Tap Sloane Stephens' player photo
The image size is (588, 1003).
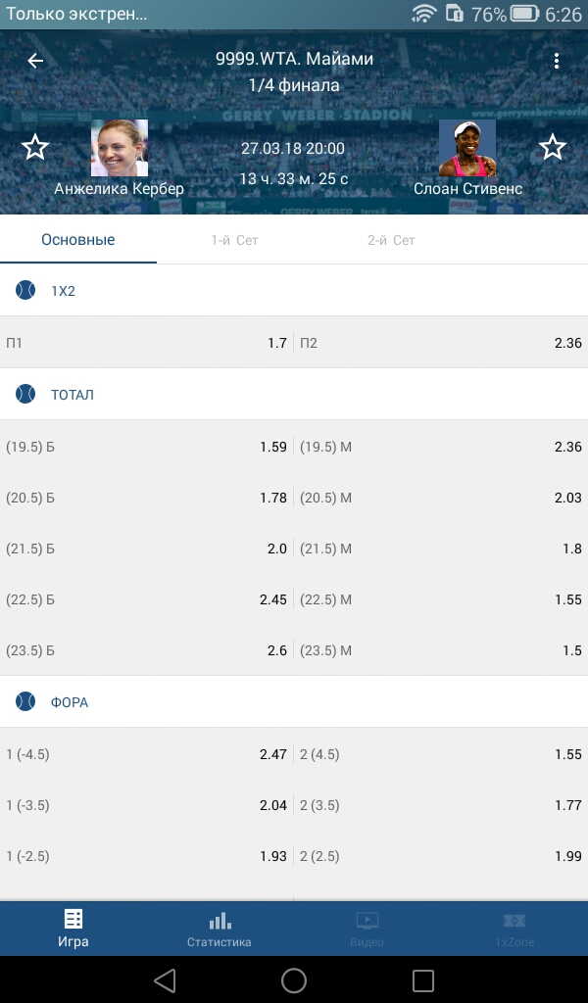(x=467, y=148)
